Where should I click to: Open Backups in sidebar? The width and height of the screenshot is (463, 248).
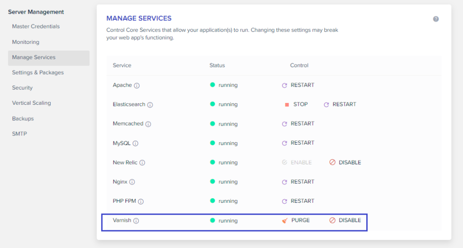(x=23, y=118)
